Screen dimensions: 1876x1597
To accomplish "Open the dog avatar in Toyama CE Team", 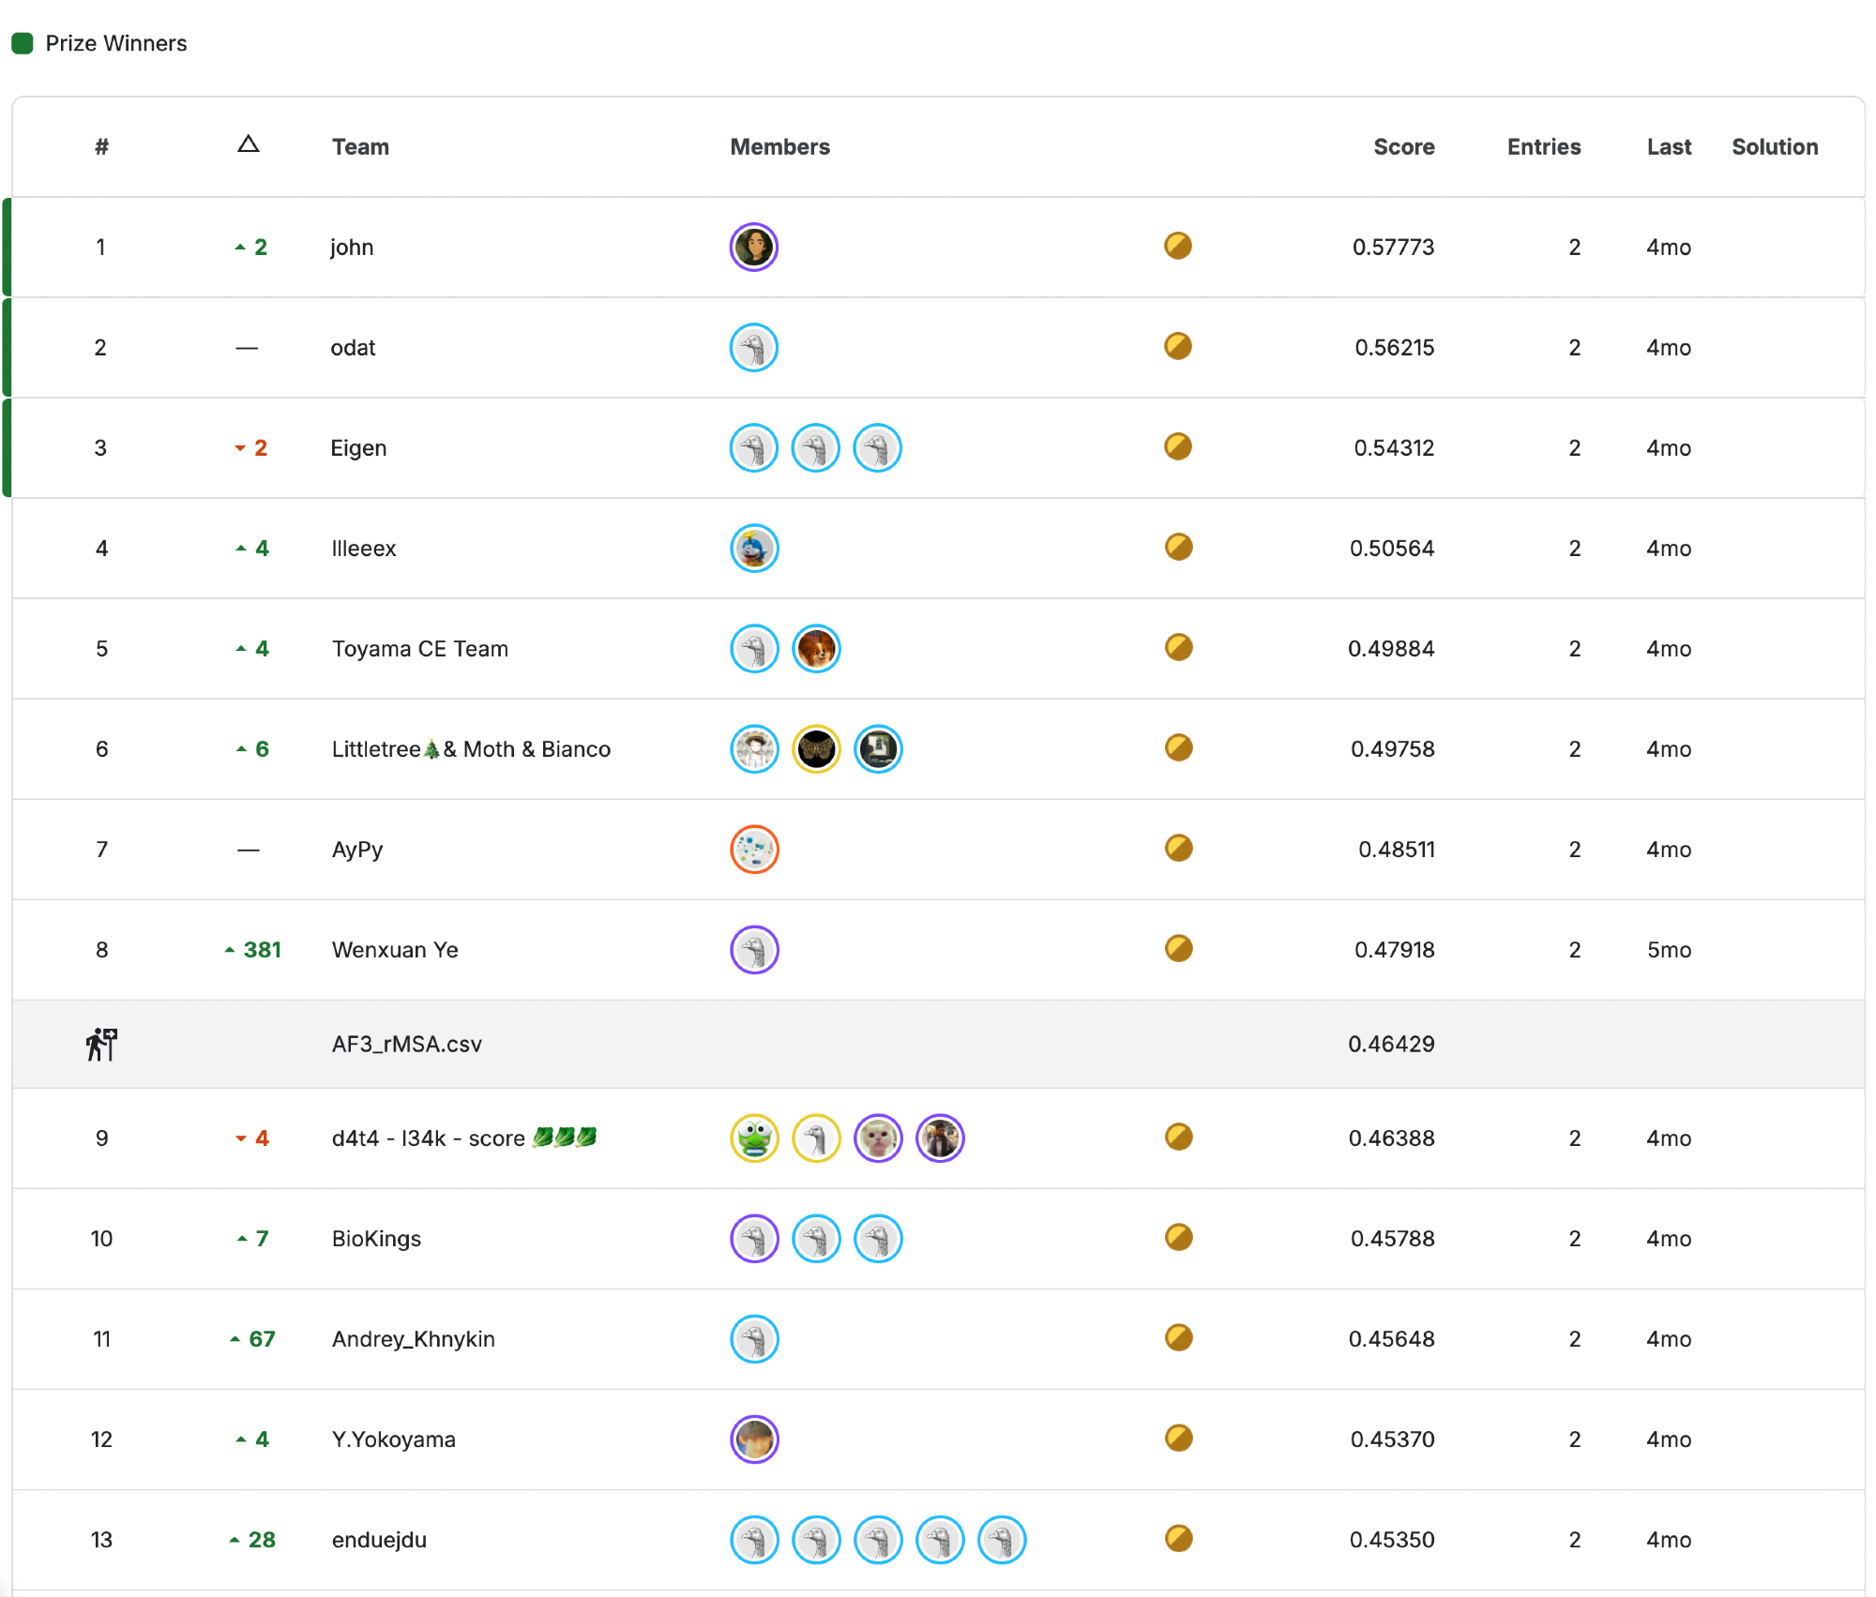I will coord(816,648).
